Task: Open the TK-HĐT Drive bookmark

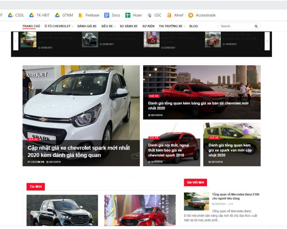Action: pyautogui.click(x=40, y=15)
